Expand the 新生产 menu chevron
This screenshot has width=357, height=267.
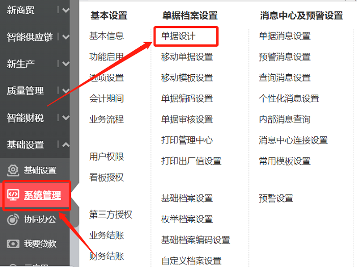(66, 64)
